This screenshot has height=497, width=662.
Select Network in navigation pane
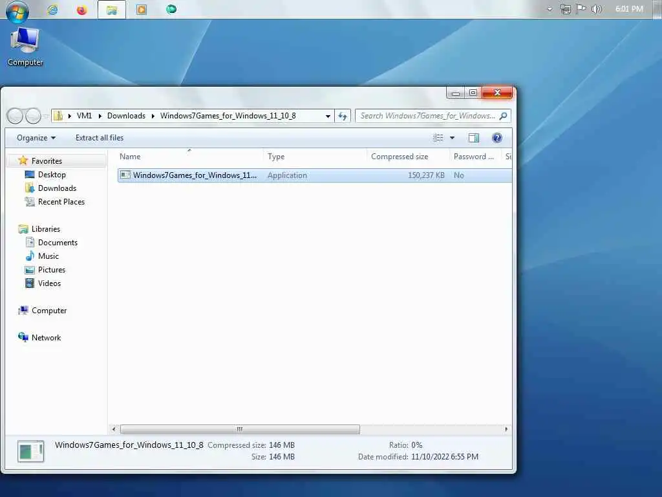tap(46, 337)
